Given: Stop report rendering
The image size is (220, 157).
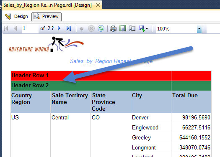Looking at the screenshot, I should [91, 29].
